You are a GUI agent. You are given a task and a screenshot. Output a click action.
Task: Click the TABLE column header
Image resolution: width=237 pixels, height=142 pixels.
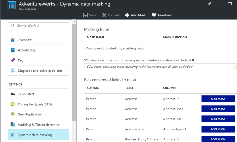pyautogui.click(x=129, y=88)
